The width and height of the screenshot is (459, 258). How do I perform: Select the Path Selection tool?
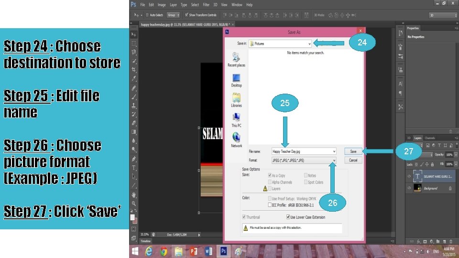click(x=134, y=176)
